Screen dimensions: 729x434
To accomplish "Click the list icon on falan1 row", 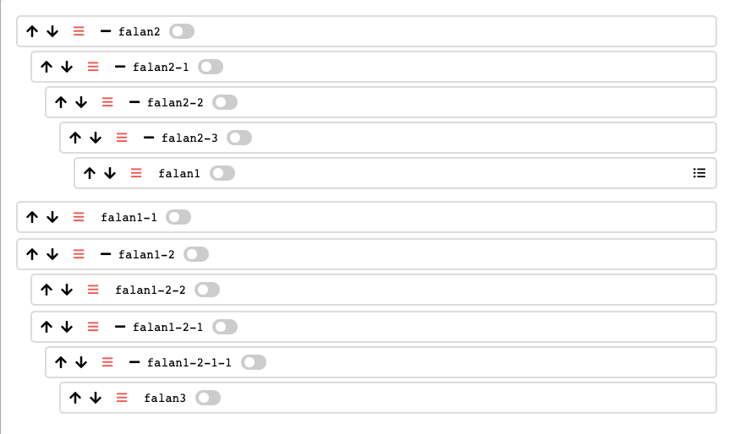I will point(699,173).
